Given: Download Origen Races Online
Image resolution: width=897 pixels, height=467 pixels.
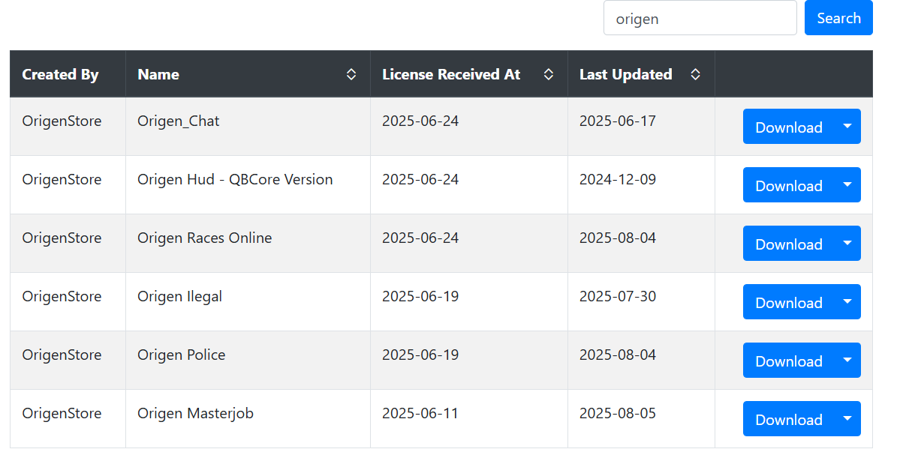Looking at the screenshot, I should [788, 244].
